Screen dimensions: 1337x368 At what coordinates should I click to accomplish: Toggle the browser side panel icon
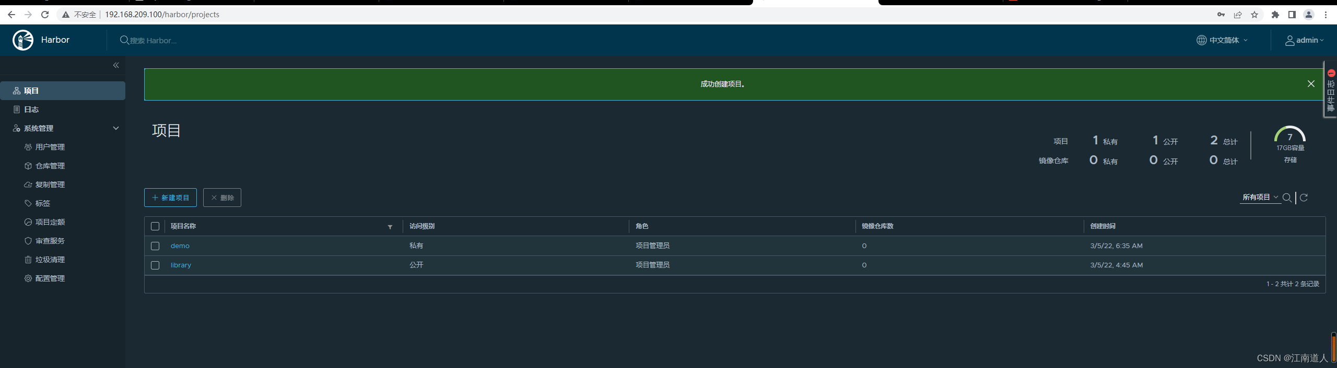click(x=1292, y=15)
